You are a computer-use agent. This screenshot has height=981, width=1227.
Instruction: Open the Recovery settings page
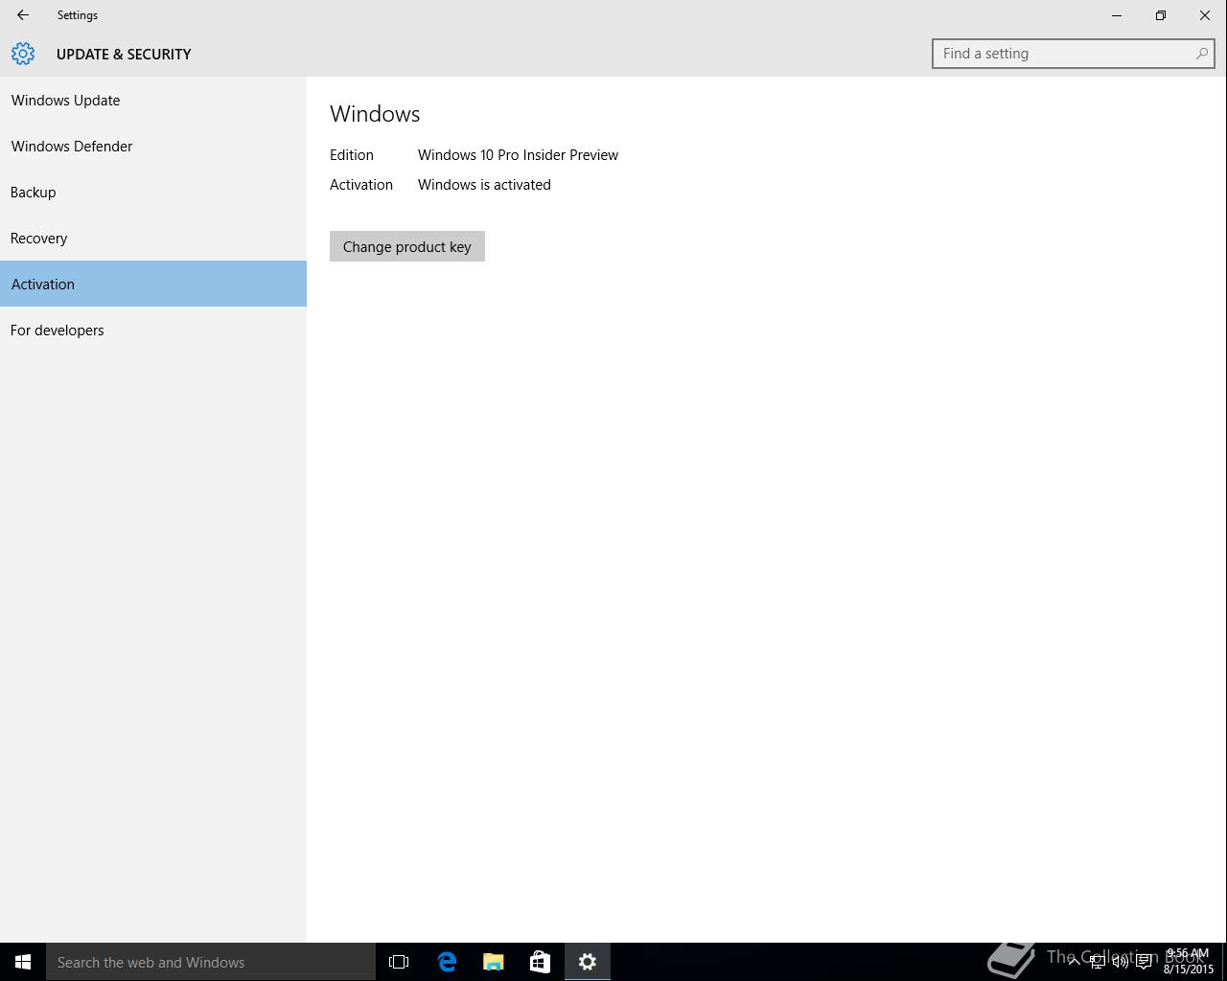[153, 238]
